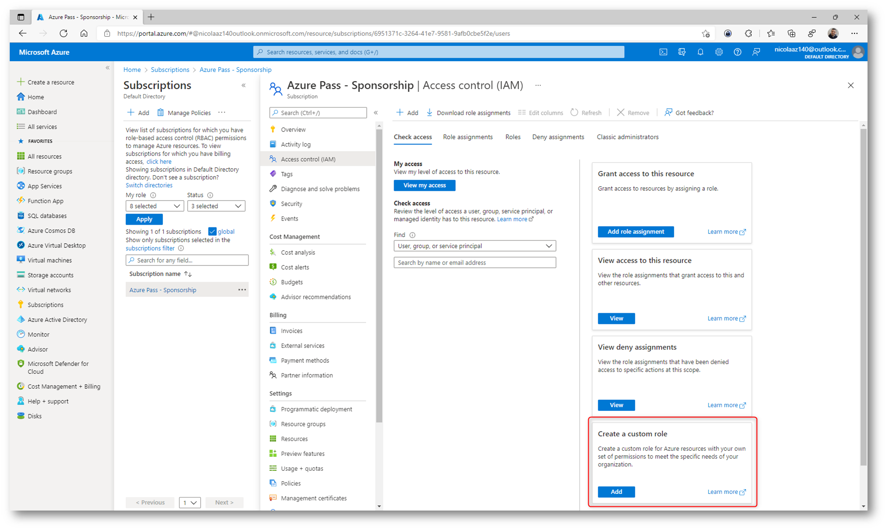Open Budgets under Cost Management
This screenshot has width=887, height=530.
click(x=292, y=282)
